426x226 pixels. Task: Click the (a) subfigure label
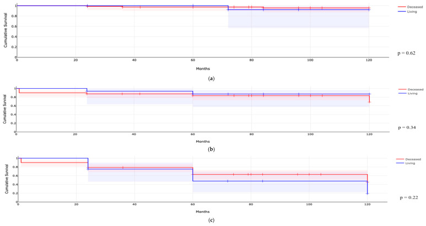pyautogui.click(x=211, y=79)
